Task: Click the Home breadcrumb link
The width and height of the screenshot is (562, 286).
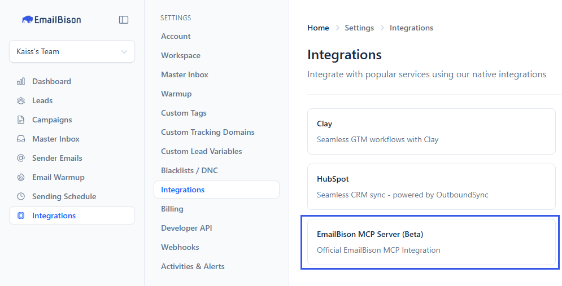Action: coord(318,28)
